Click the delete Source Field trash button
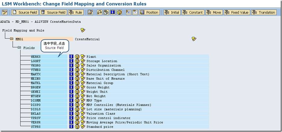This screenshot has height=132, width=282. click(x=53, y=12)
